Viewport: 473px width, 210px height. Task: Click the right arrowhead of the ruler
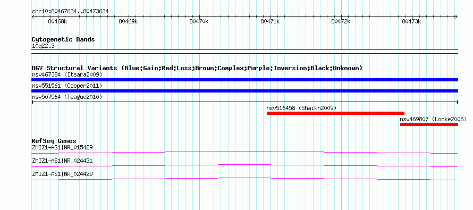(457, 17)
